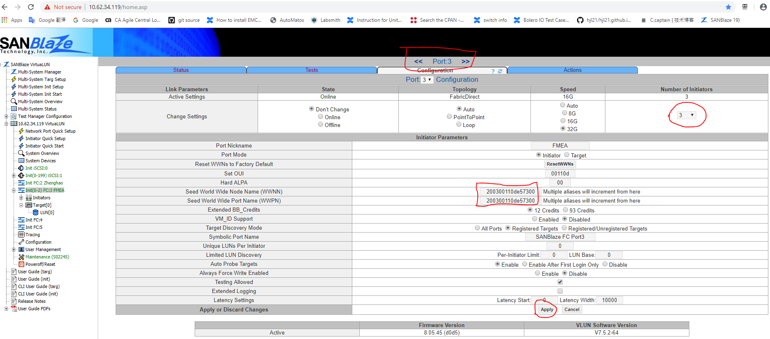Select the Online state radio button
The height and width of the screenshot is (339, 770).
(321, 117)
